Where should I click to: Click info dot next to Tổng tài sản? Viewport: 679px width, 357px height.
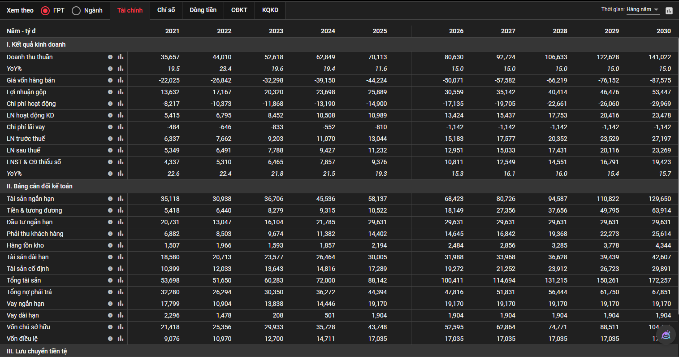click(x=110, y=280)
